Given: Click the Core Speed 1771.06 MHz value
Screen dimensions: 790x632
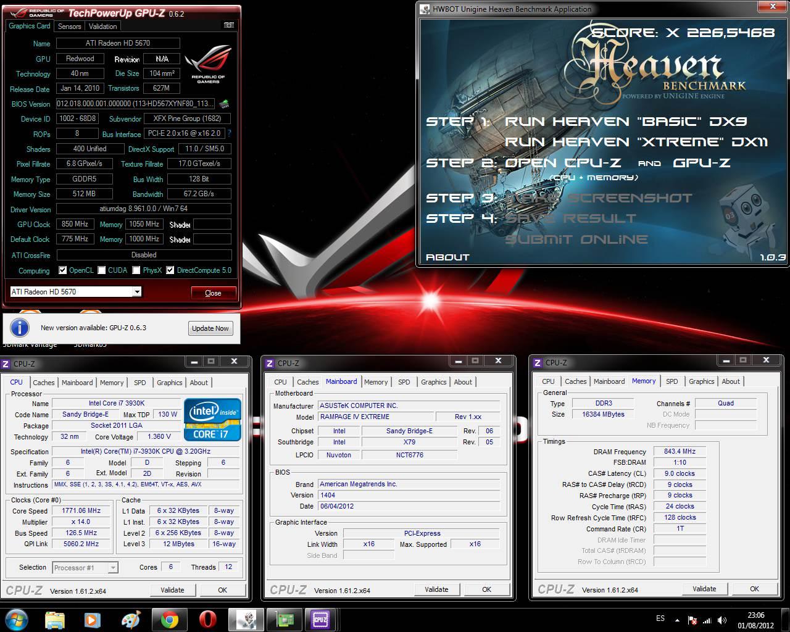Looking at the screenshot, I should (81, 511).
